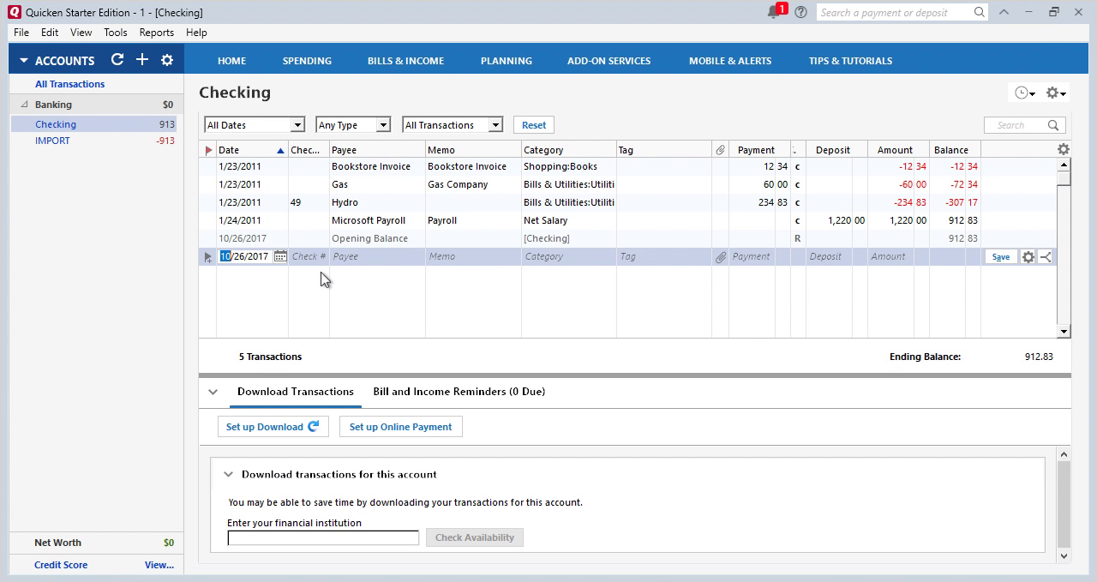Click Net Worth in the sidebar
1097x582 pixels.
pos(57,543)
